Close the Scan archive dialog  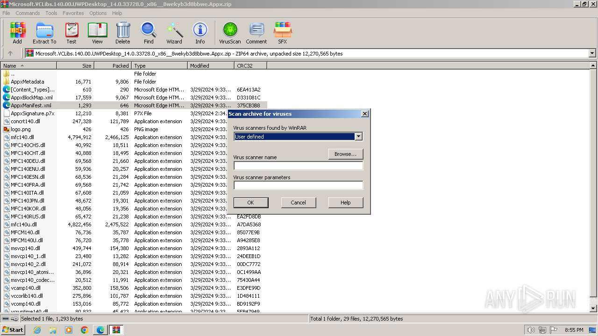pos(365,114)
